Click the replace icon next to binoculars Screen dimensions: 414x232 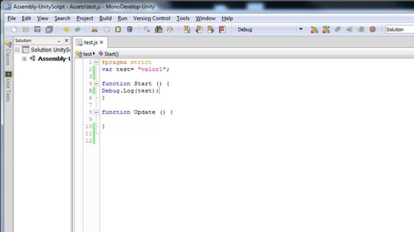click(170, 30)
